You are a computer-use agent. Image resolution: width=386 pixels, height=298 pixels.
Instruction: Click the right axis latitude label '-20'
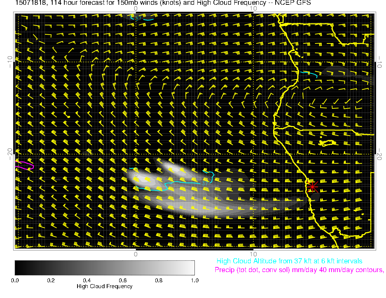point(379,155)
